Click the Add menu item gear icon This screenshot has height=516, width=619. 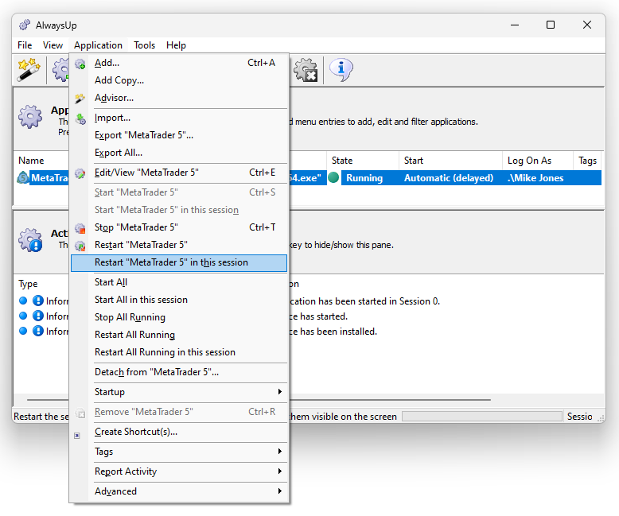[x=80, y=63]
